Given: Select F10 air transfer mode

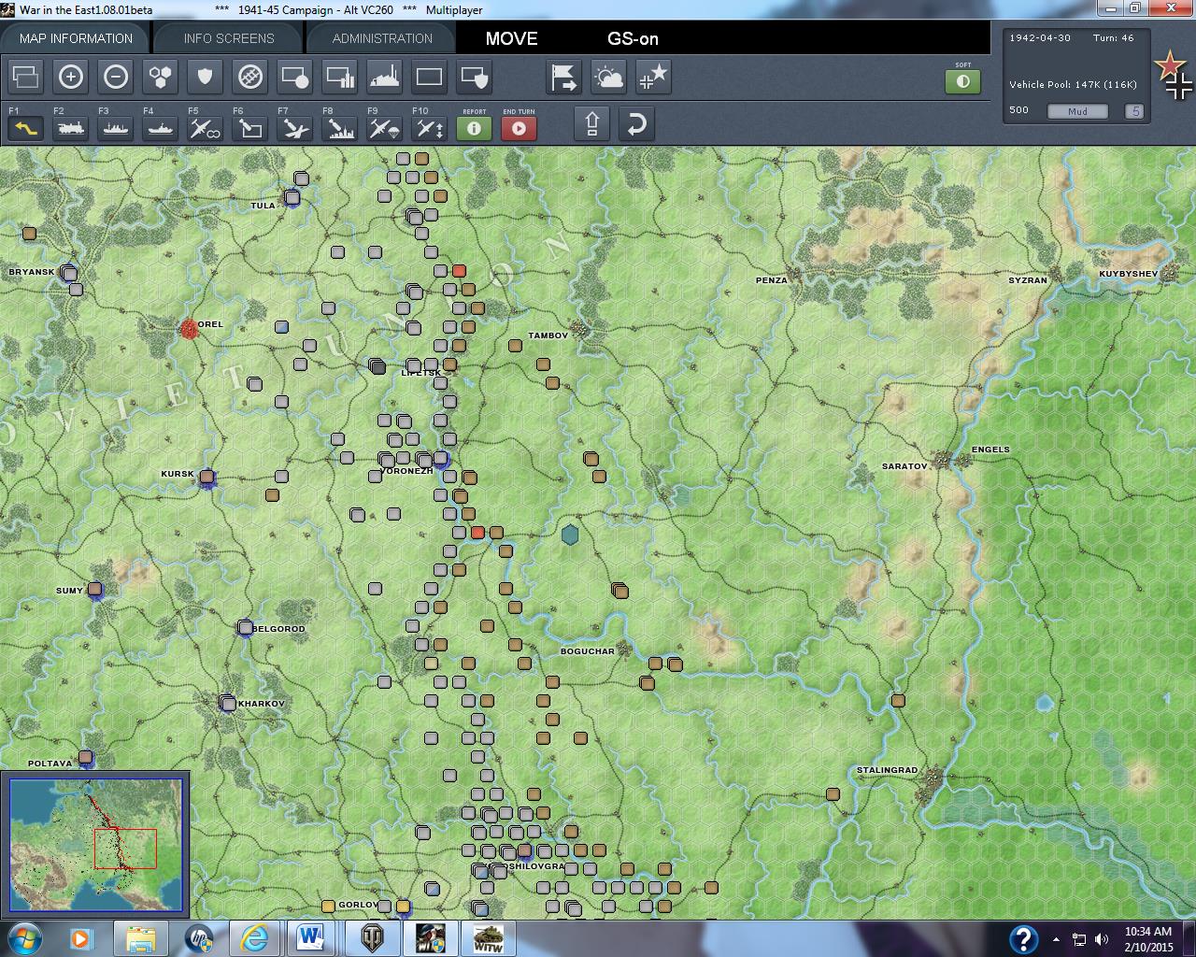Looking at the screenshot, I should coord(430,127).
